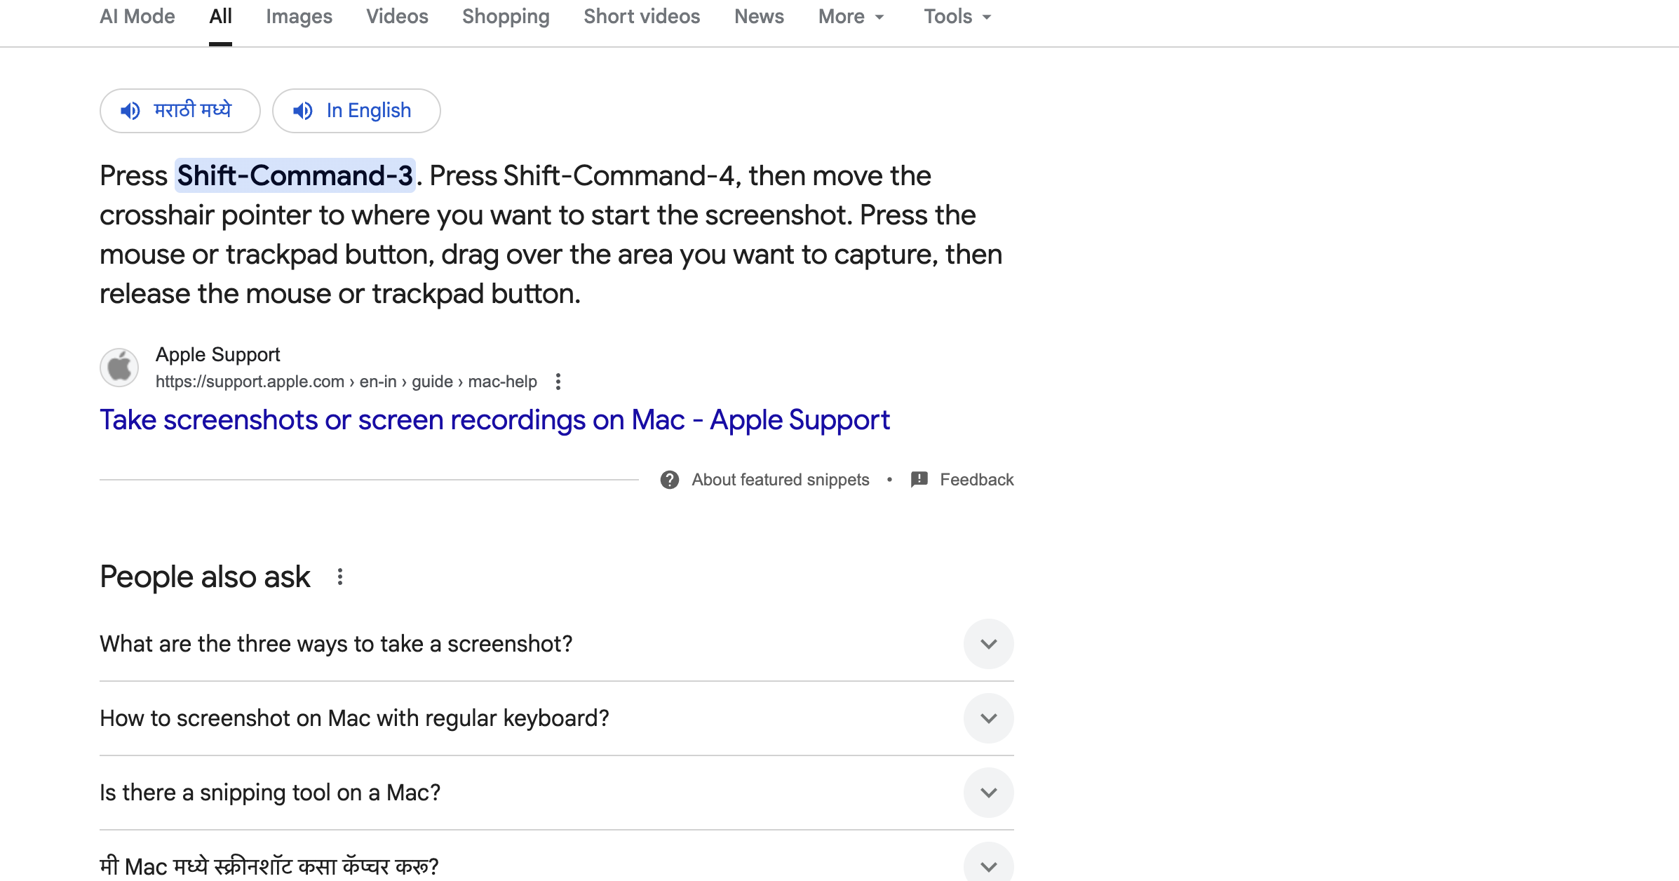
Task: Switch to the Images tab
Action: 299,17
